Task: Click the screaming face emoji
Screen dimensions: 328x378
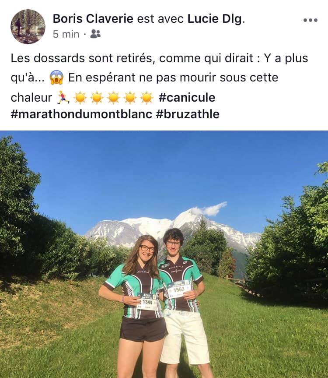Action: tap(56, 78)
